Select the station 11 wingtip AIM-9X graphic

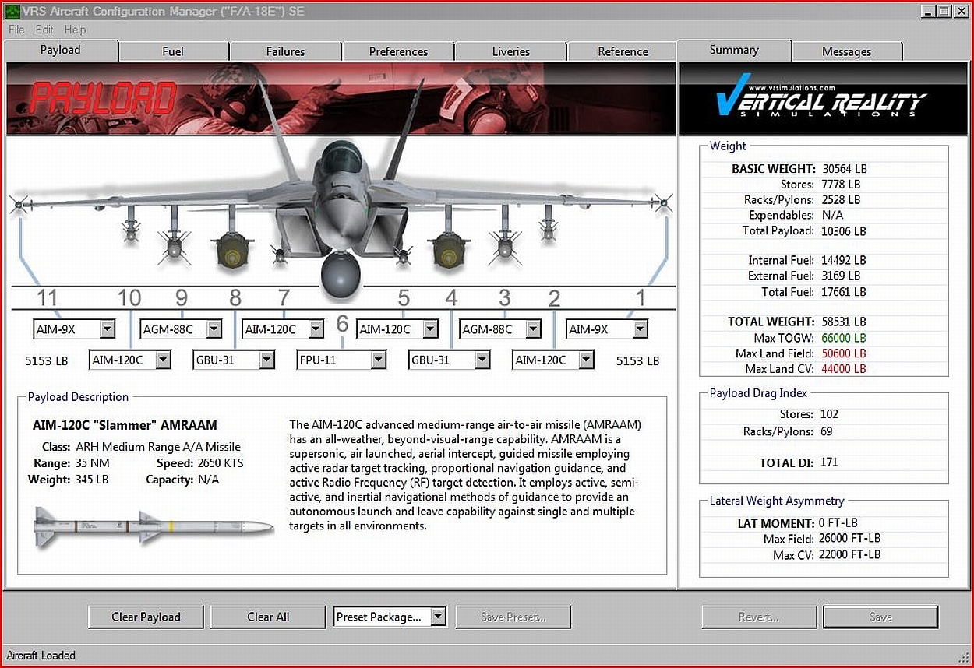[x=18, y=205]
